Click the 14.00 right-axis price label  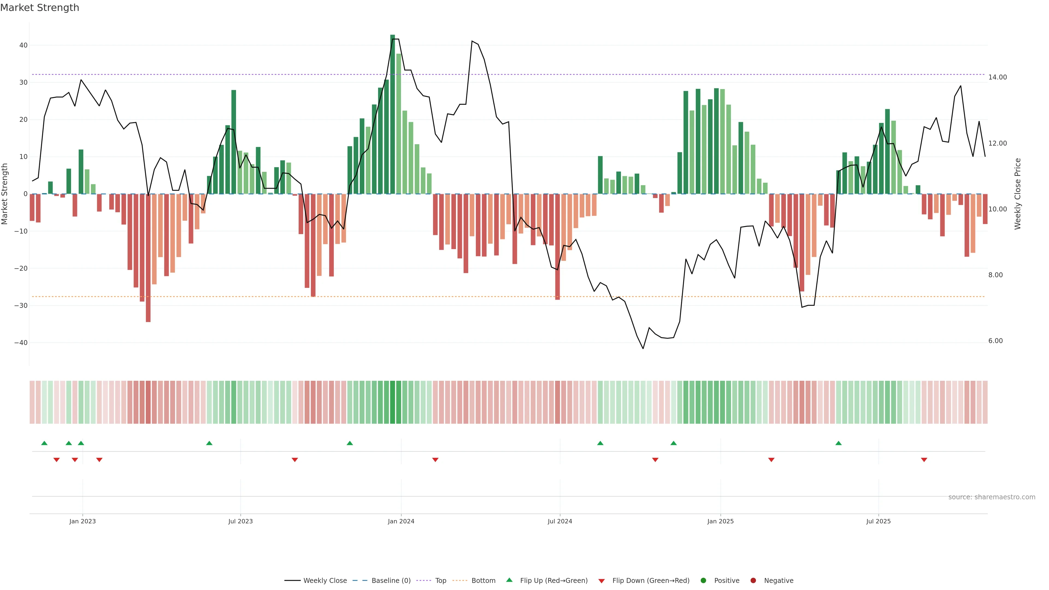pos(997,77)
